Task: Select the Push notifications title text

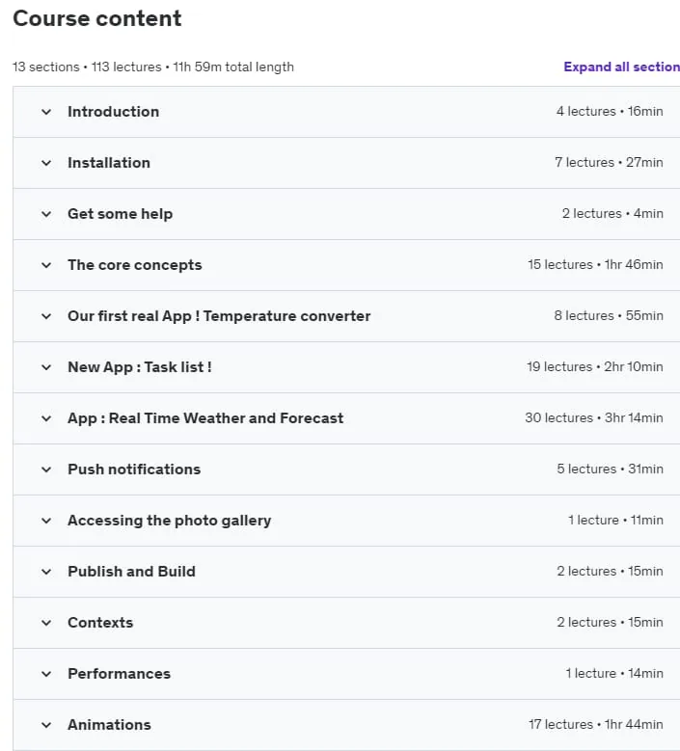Action: coord(134,469)
